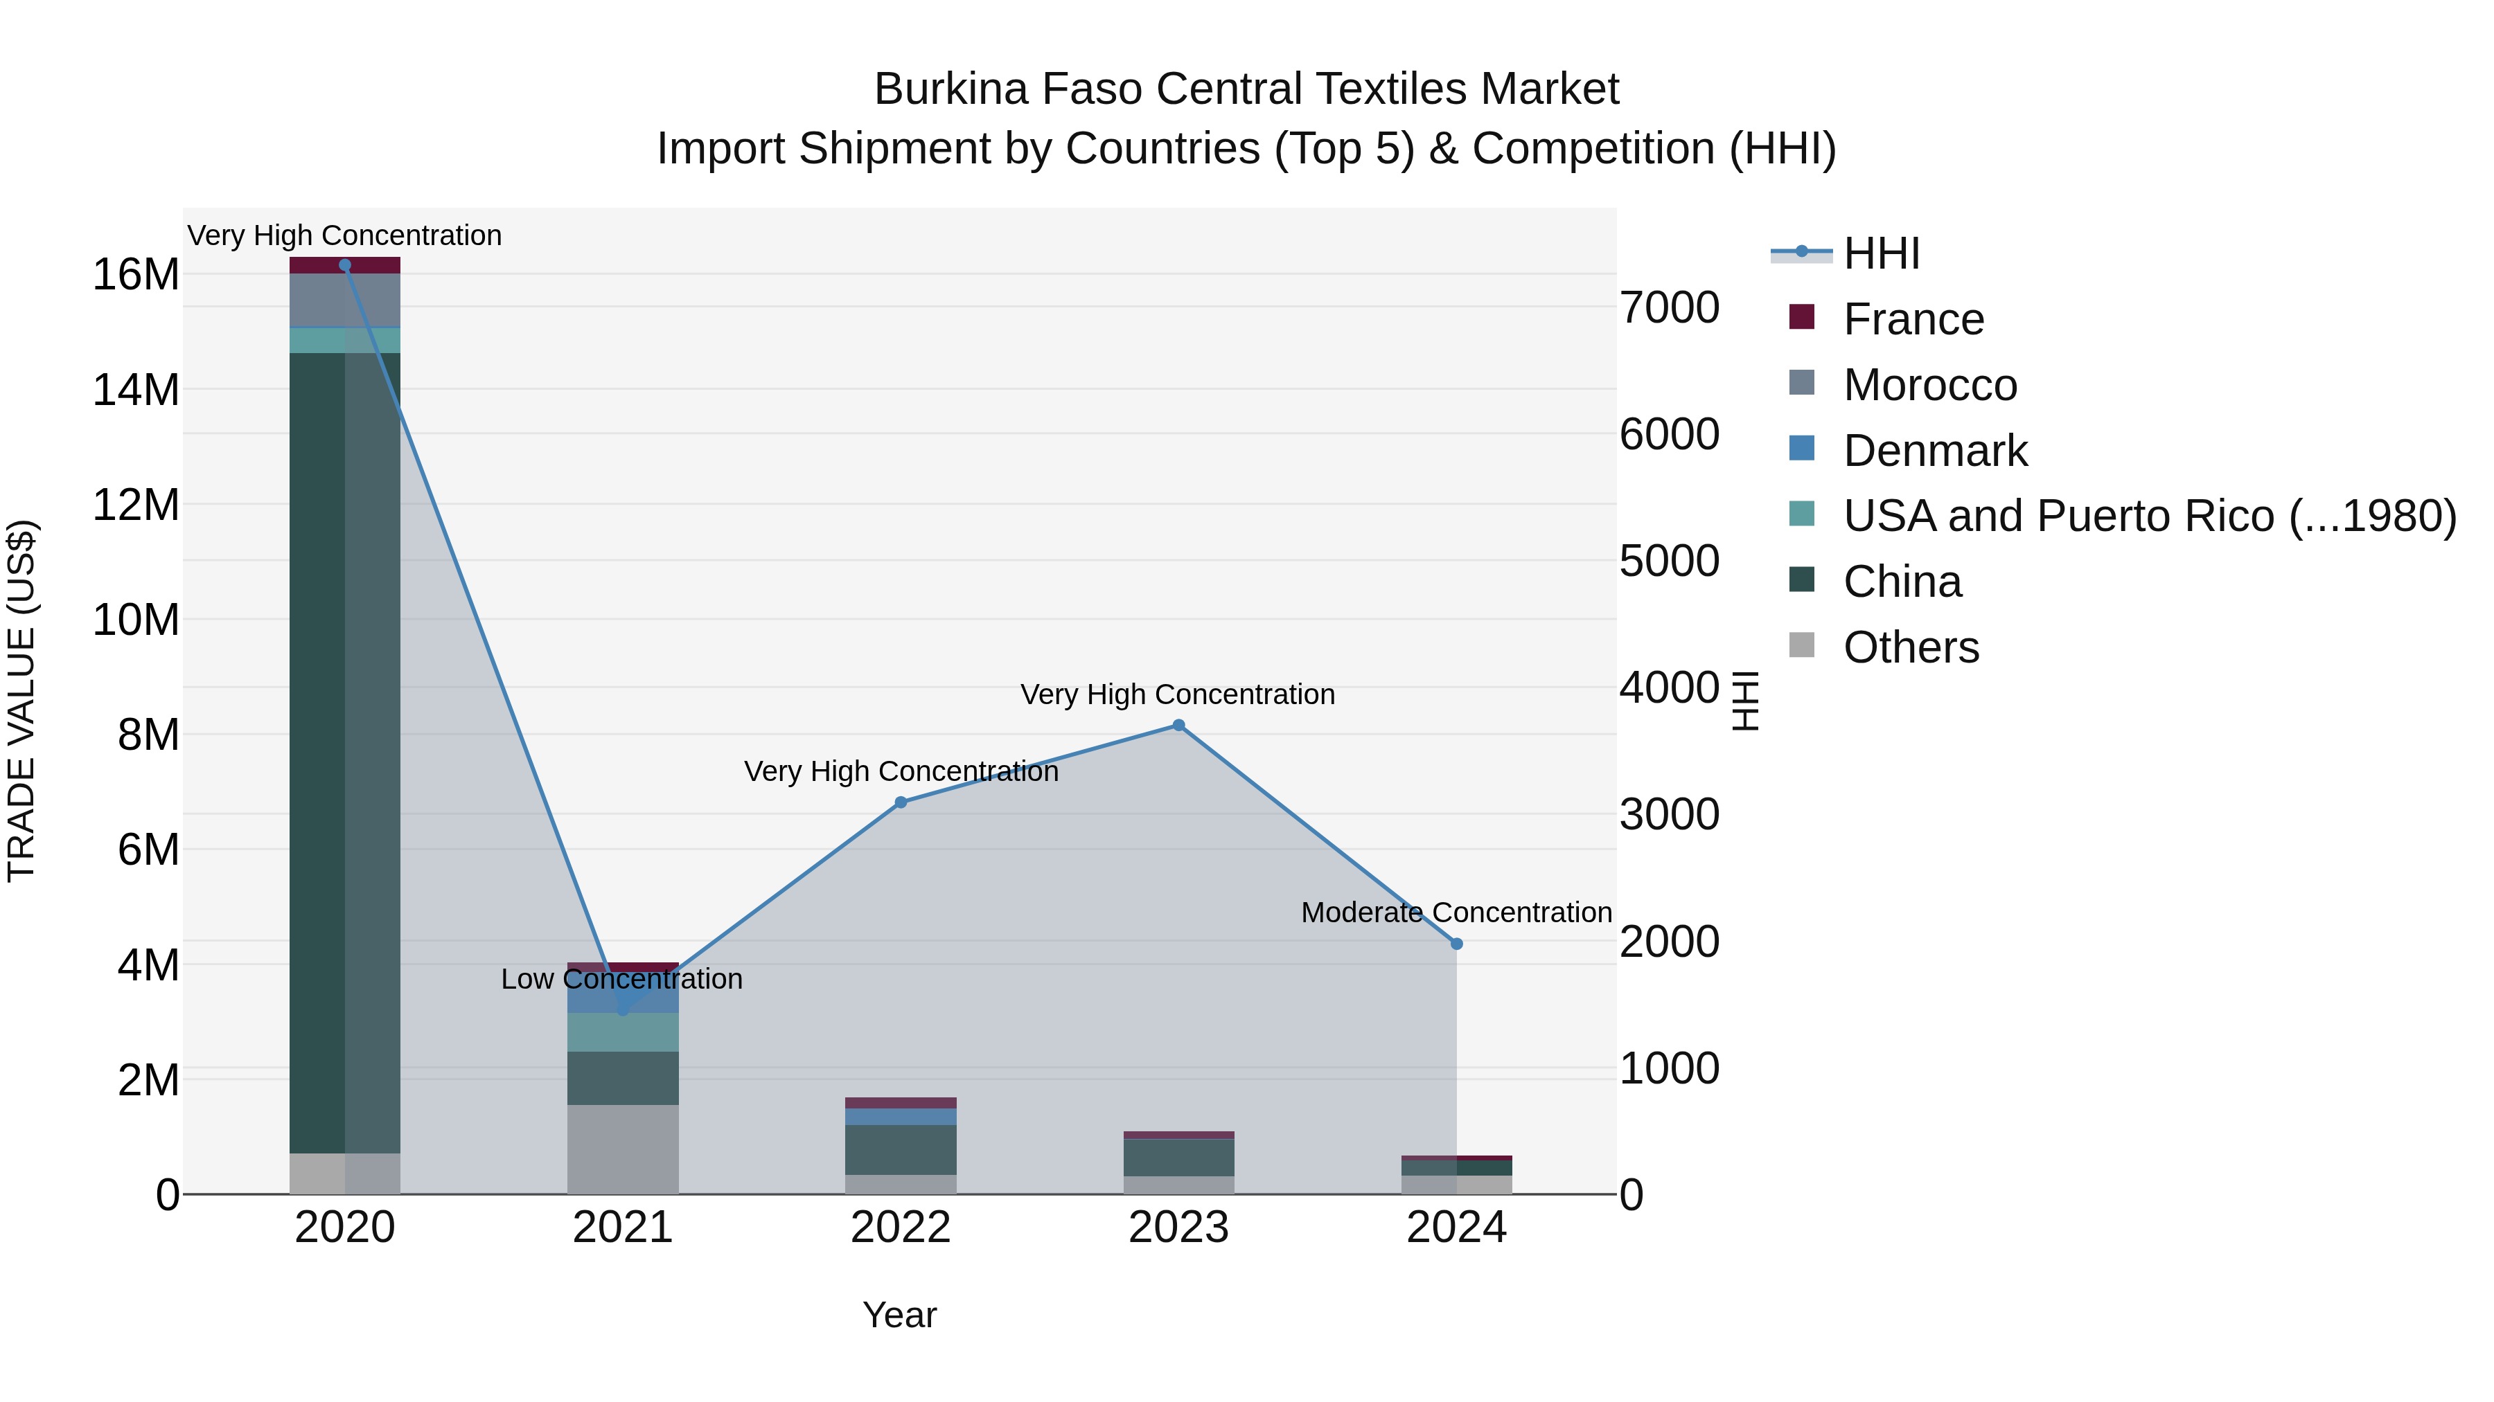Screen dimensions: 2494x1402
Task: Click the Denmark blue legend swatch
Action: 1802,448
